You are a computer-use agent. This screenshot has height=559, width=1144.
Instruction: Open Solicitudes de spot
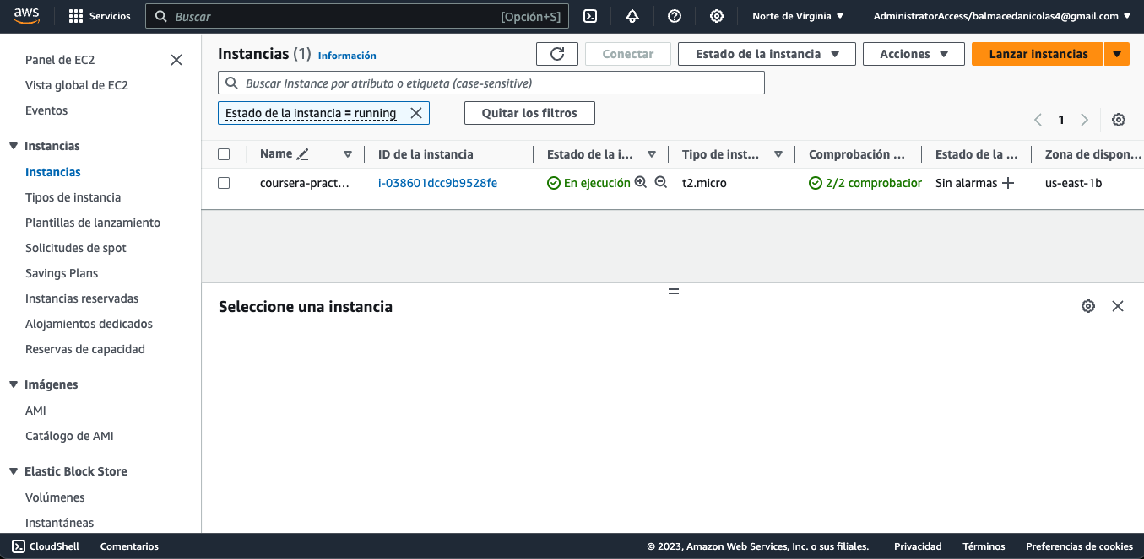coord(76,248)
